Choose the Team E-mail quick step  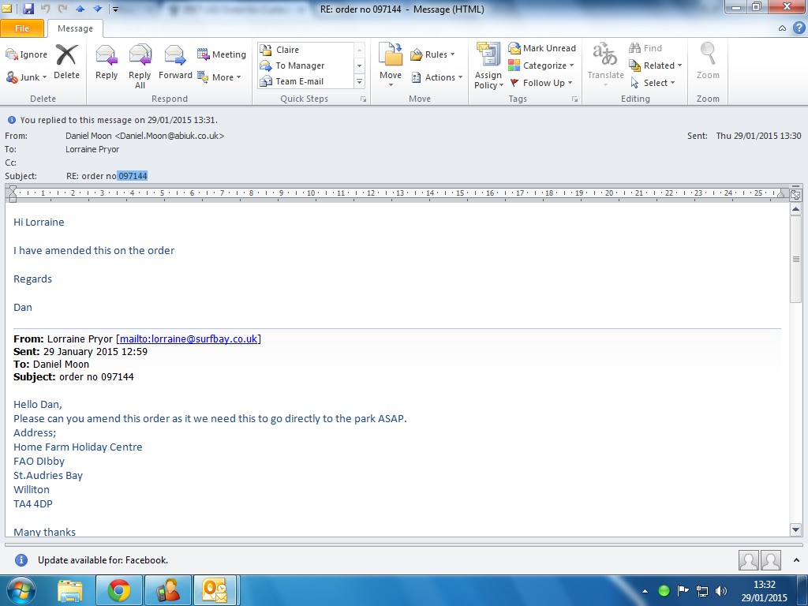point(305,81)
